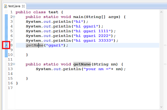Click line number 1 in the gutter

[x=11, y=12]
